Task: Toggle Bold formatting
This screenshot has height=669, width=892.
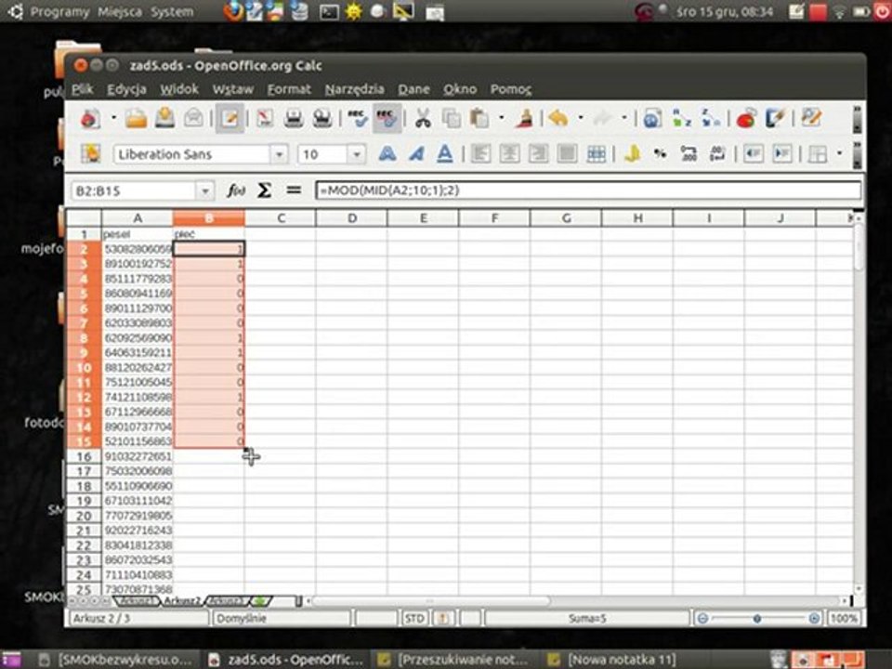Action: point(387,153)
